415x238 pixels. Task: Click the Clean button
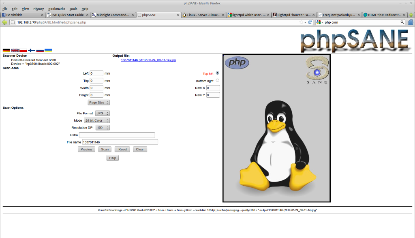click(140, 149)
